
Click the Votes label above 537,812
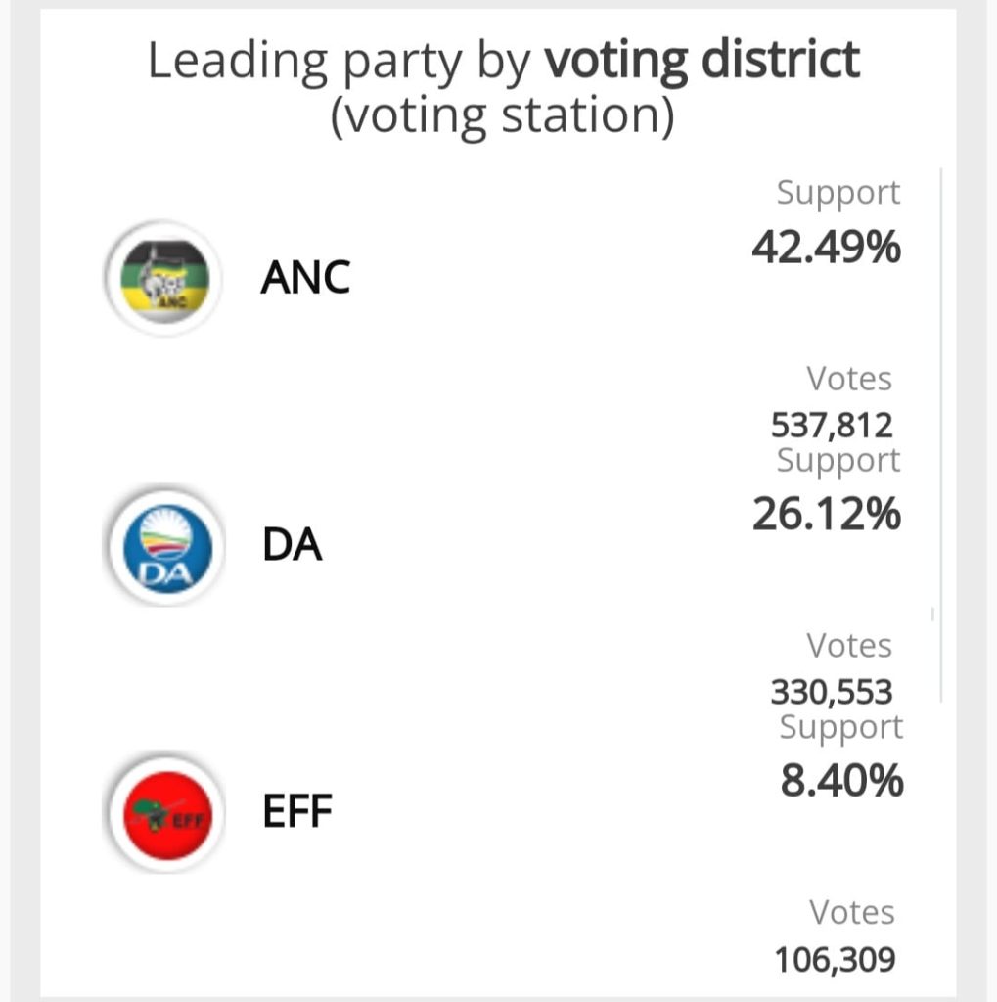[848, 379]
